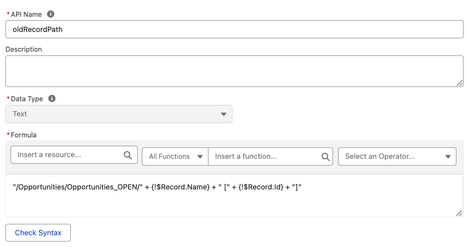Image resolution: width=469 pixels, height=247 pixels.
Task: Focus the API Name field containing oldRecordPath
Action: pyautogui.click(x=234, y=30)
